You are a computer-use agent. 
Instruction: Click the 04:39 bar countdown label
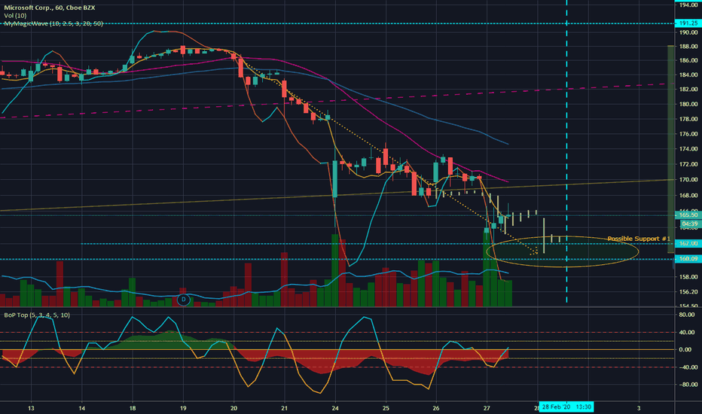(689, 224)
